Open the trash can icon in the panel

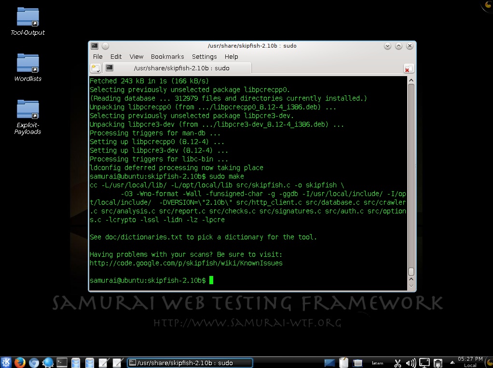[343, 363]
